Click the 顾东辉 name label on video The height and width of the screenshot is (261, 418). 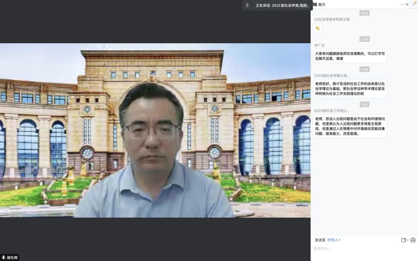(12, 257)
